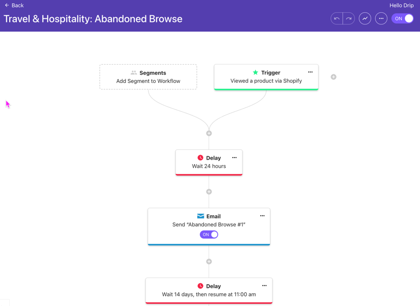Click Add Segment to Workflow box
Viewport: 420px width, 306px height.
(x=148, y=77)
